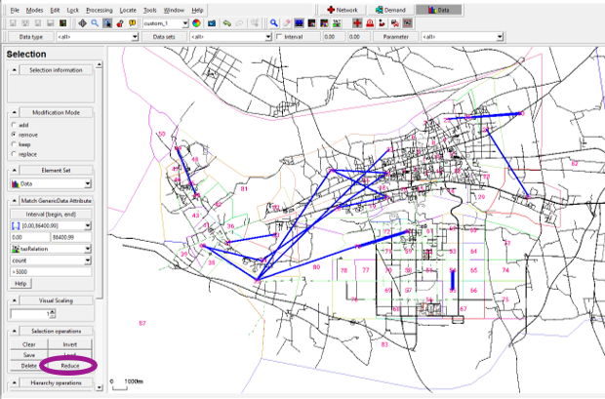
Task: Select the 'replace' modification mode
Action: (13, 153)
